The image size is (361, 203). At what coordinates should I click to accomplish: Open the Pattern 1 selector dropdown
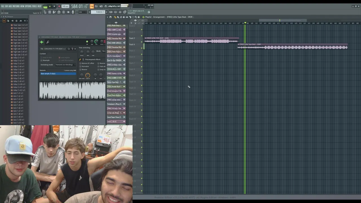(x=98, y=12)
